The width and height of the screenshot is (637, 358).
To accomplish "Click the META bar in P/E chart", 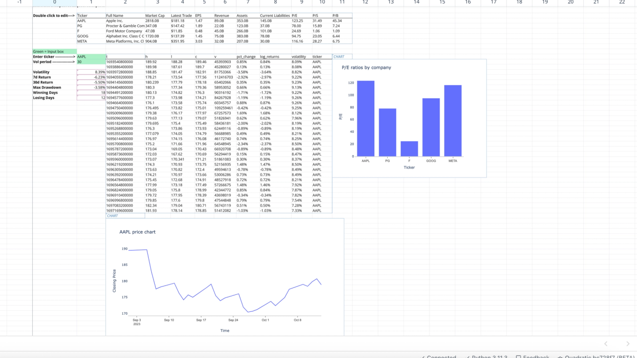I will [453, 120].
